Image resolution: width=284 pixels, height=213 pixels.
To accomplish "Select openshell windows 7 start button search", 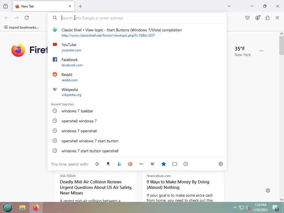I will pyautogui.click(x=137, y=141).
